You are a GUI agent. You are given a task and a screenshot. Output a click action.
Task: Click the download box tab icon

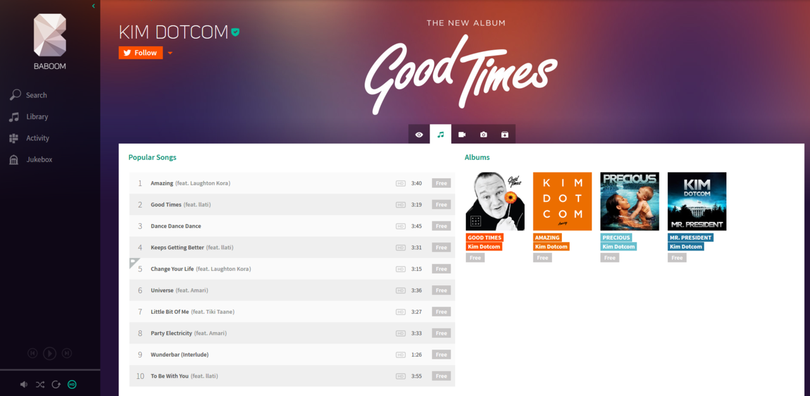505,134
